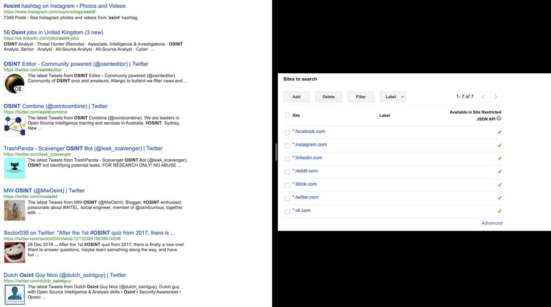Go to next page of sites
Viewport: 551px width, 307px height.
tap(496, 96)
